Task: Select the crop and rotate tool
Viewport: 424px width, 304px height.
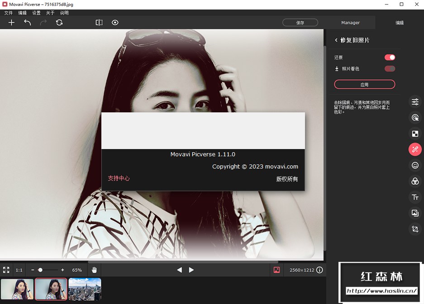Action: 415,229
